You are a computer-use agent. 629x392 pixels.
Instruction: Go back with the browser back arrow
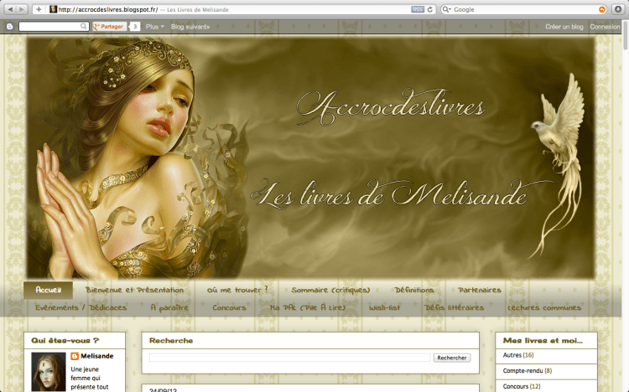[x=10, y=9]
